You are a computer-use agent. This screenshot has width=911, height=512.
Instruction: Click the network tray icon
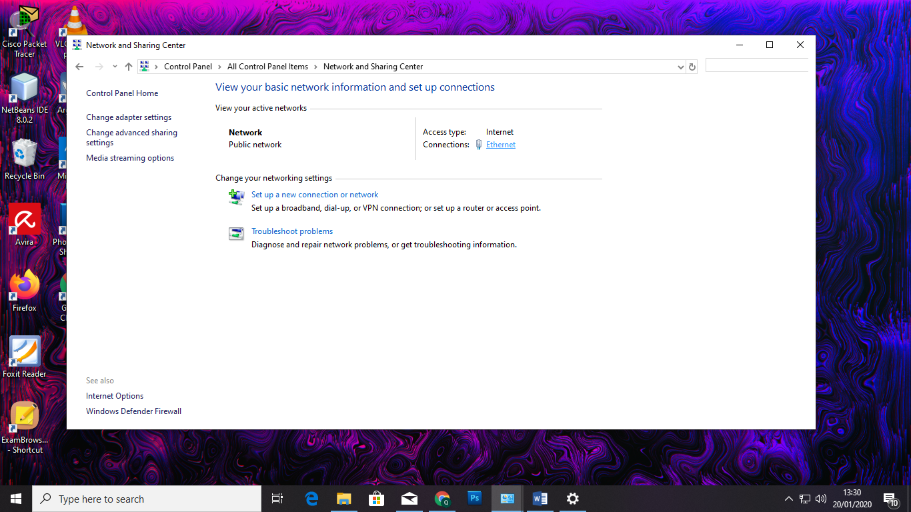[x=805, y=499]
